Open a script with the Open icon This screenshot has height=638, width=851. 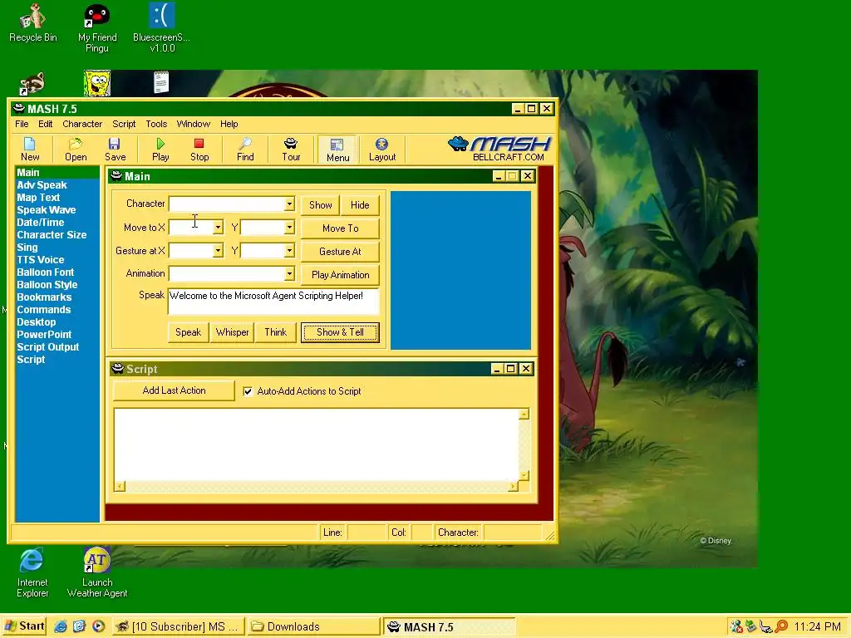pos(76,150)
